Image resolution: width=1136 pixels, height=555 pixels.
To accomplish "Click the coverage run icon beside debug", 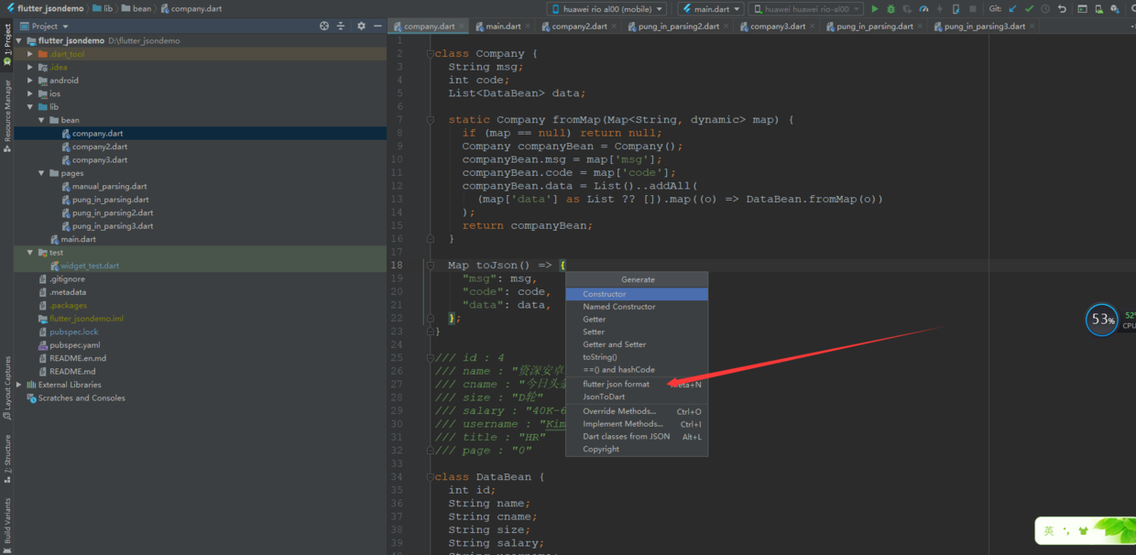I will click(907, 9).
